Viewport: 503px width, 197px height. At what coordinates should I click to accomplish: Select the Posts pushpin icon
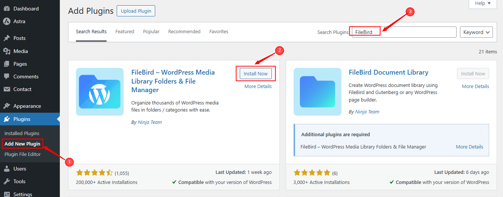pos(7,38)
